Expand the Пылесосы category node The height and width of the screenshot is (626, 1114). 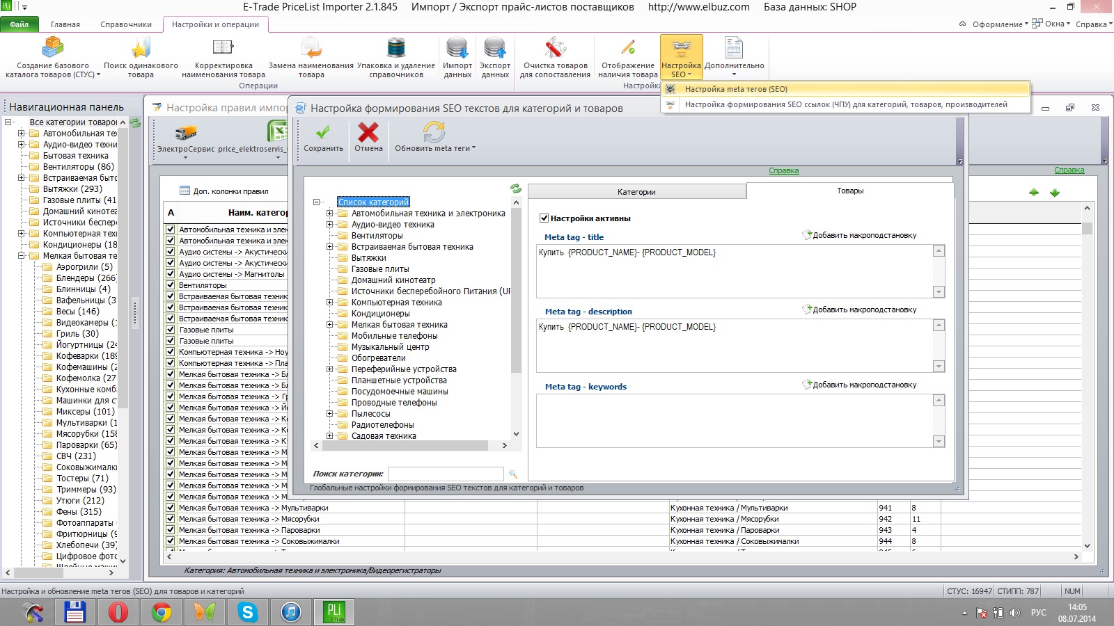[x=330, y=414]
